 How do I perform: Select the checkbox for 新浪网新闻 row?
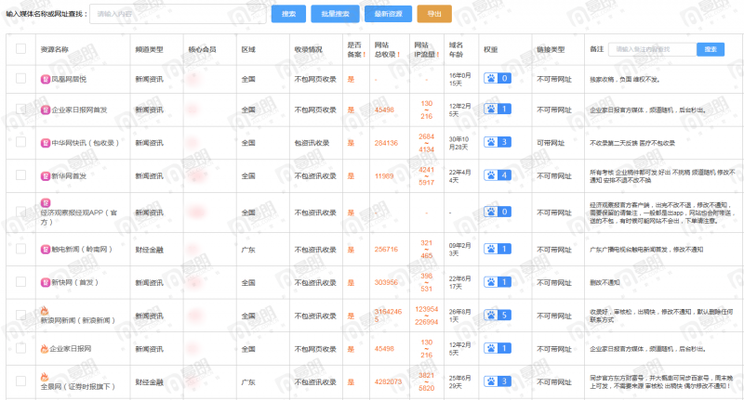click(x=20, y=315)
